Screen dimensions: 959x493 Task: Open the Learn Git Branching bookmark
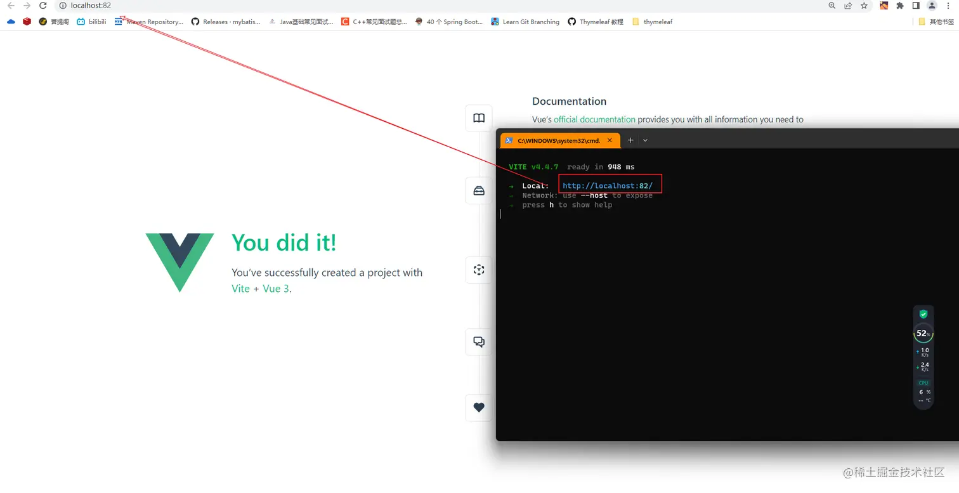tap(525, 22)
